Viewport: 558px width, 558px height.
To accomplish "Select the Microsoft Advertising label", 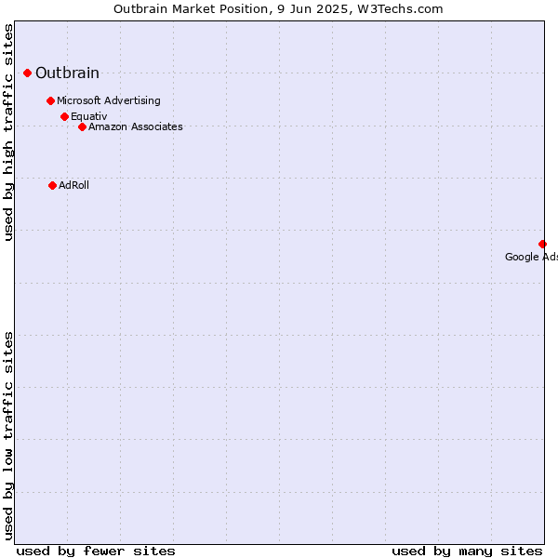I will (x=109, y=100).
